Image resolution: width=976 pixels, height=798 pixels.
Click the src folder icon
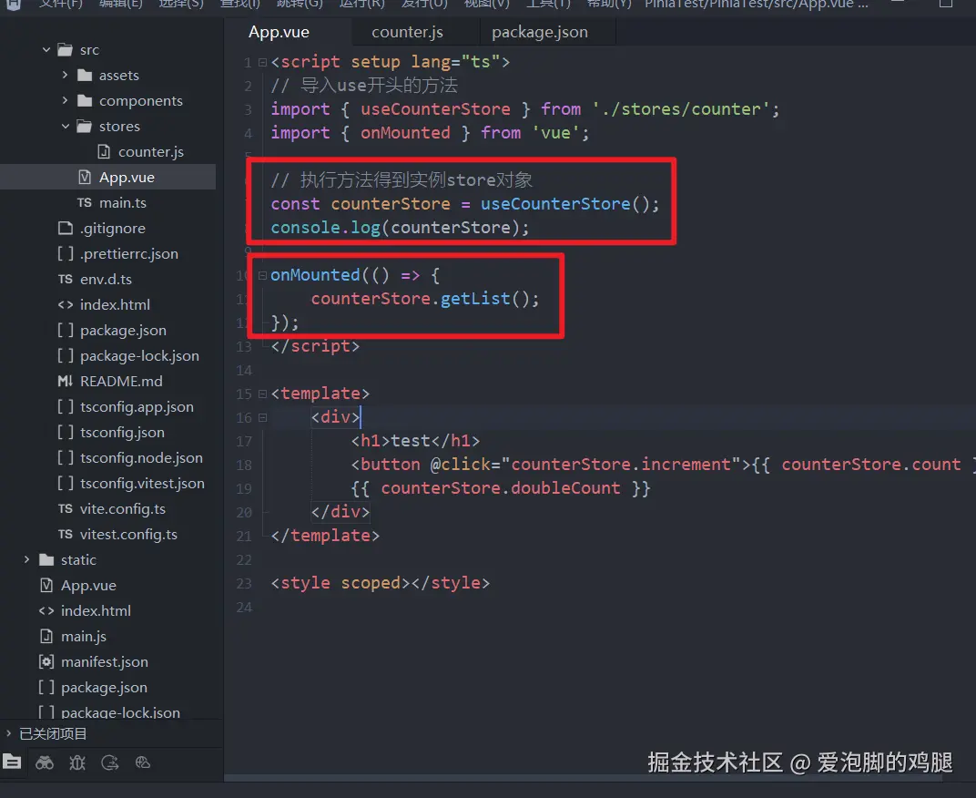click(66, 50)
